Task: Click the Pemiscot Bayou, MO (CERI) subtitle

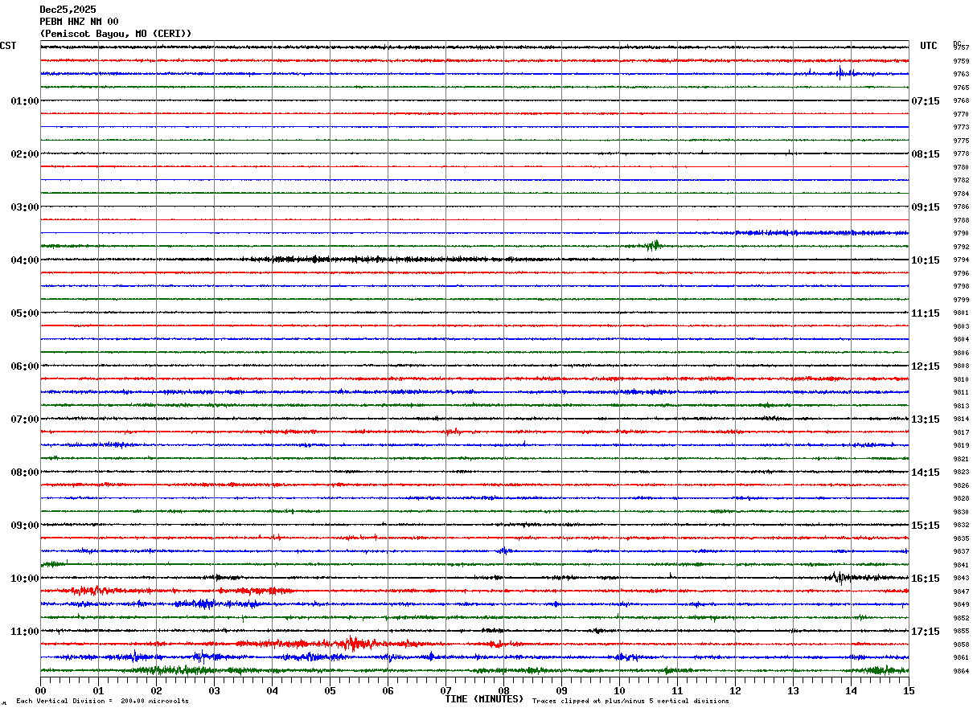Action: 116,34
